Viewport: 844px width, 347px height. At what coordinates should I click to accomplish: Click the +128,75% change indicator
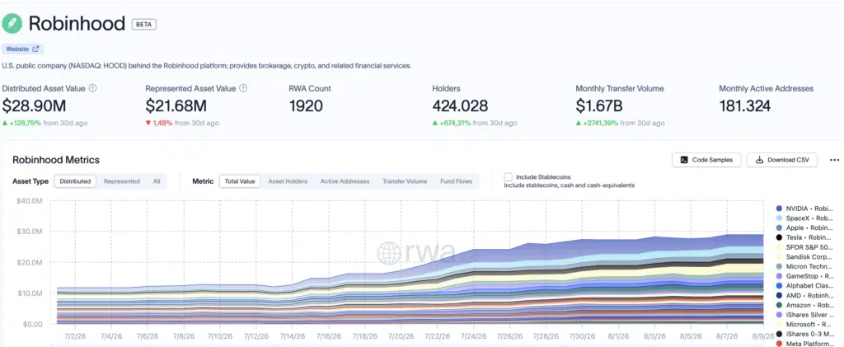pos(22,123)
